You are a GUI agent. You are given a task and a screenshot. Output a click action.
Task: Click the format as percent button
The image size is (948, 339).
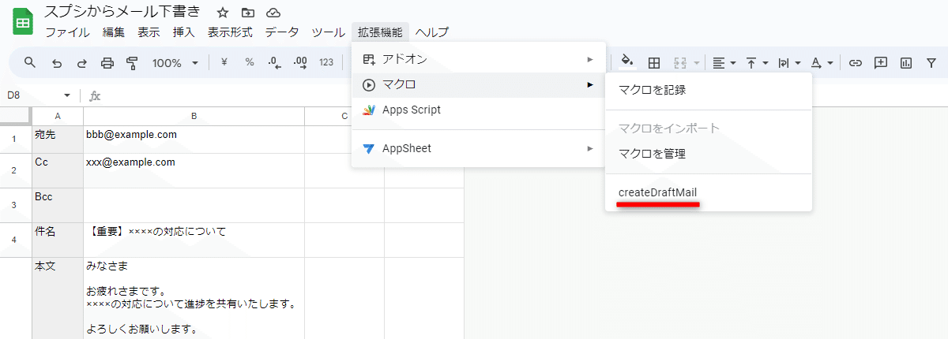(x=250, y=63)
